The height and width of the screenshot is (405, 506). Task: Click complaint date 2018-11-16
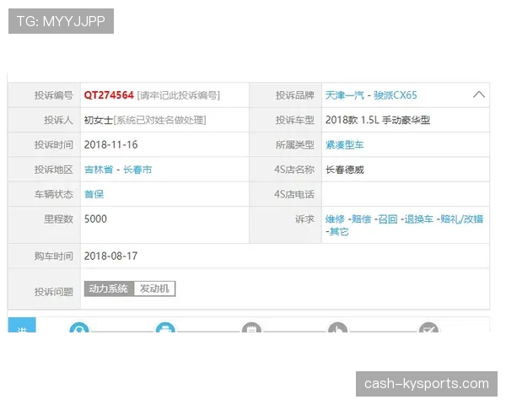tap(111, 144)
